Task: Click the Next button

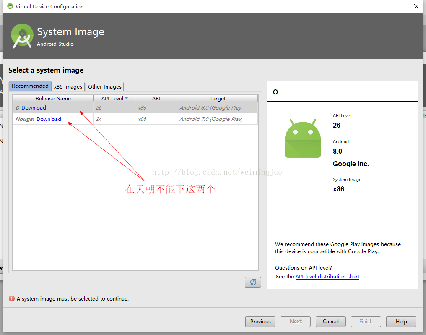Action: coord(296,322)
